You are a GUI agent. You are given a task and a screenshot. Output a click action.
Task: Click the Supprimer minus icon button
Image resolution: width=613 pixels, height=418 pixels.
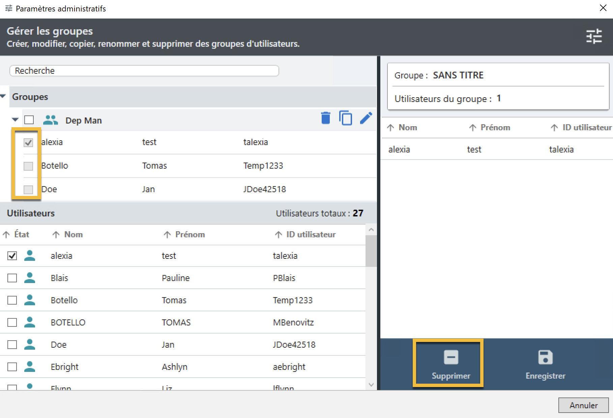(450, 363)
